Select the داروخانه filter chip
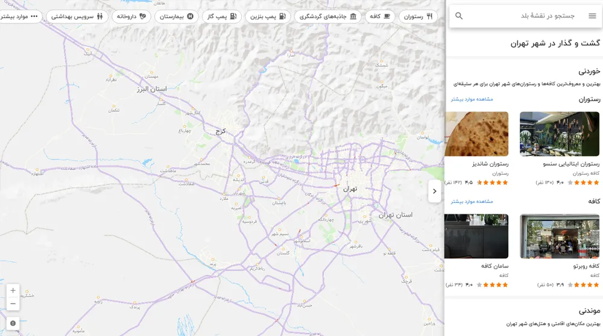This screenshot has height=336, width=603. (x=131, y=16)
